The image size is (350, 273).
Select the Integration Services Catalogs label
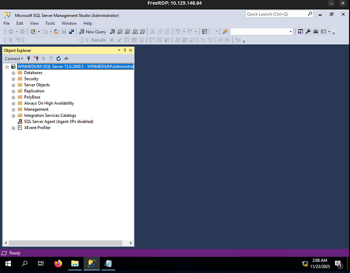[50, 116]
